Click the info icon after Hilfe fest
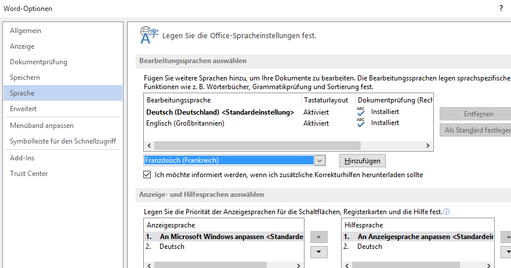Image resolution: width=511 pixels, height=268 pixels. pos(447,212)
